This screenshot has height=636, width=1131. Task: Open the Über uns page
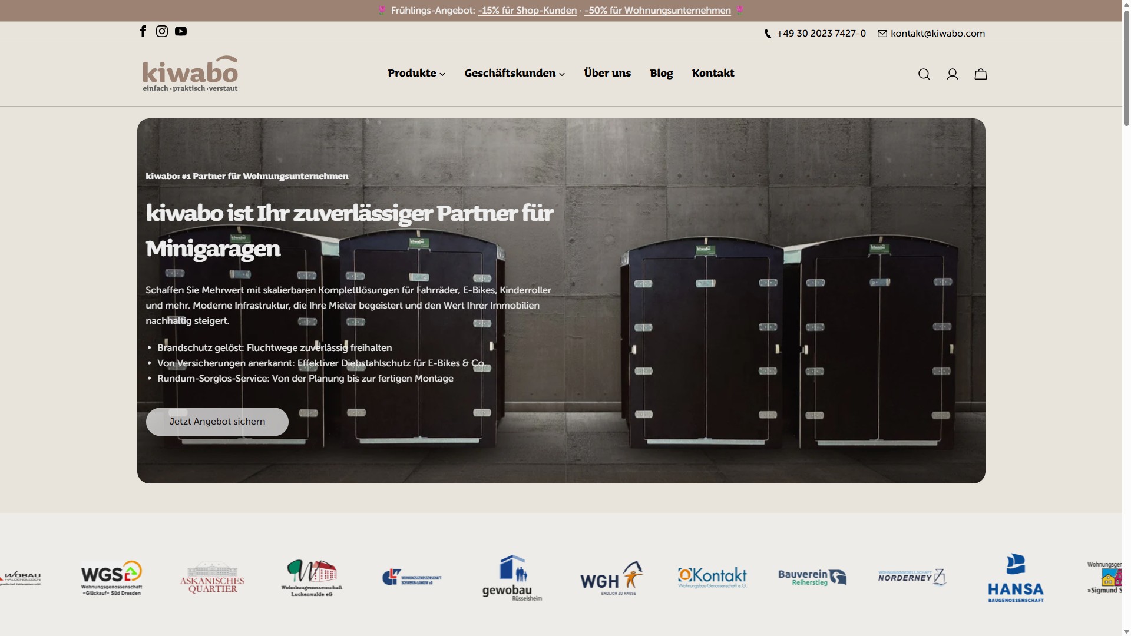tap(607, 74)
